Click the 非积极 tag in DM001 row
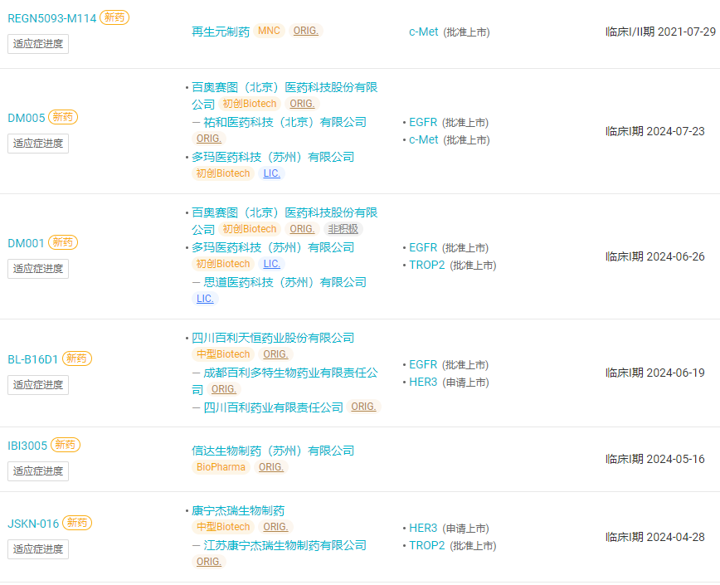This screenshot has height=585, width=720. coord(343,229)
